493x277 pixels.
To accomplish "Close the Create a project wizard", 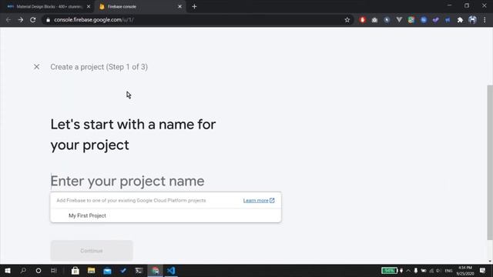I will (x=36, y=67).
